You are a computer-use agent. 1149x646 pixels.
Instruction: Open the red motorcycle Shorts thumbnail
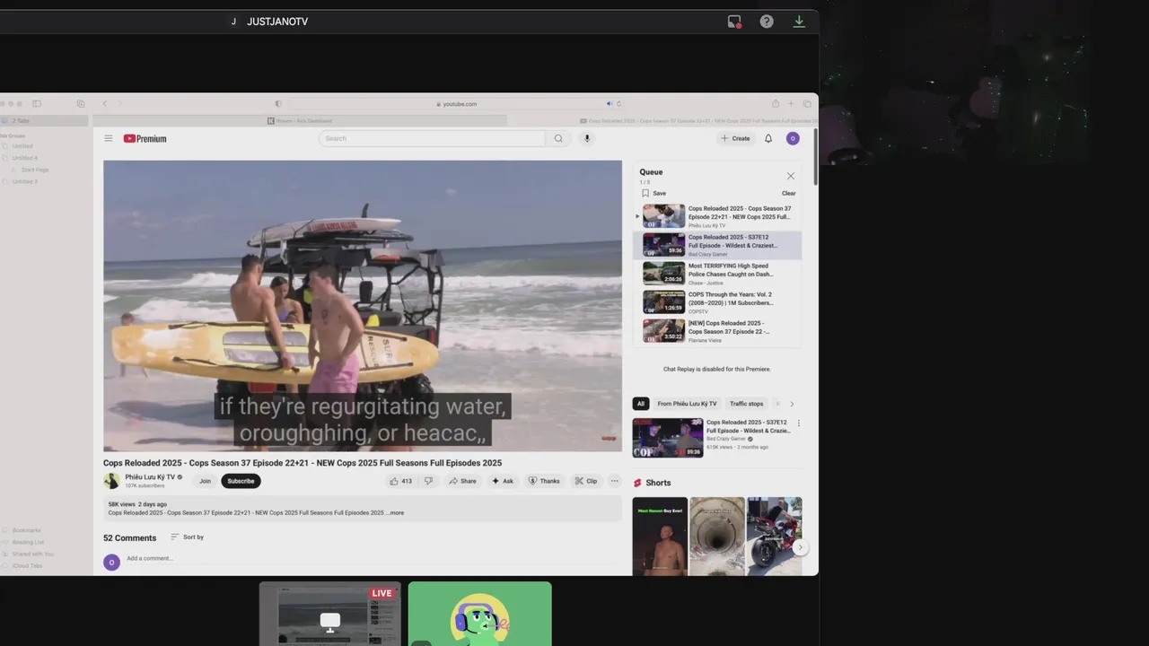point(775,537)
